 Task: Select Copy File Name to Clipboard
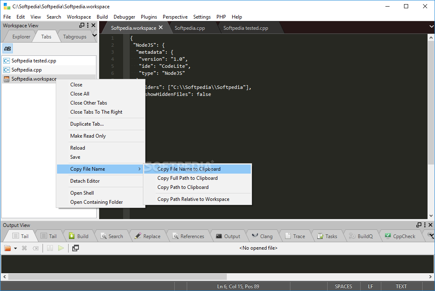(x=197, y=169)
